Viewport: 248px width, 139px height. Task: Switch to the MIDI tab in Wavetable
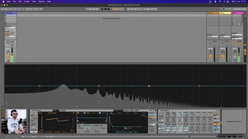[x=132, y=111]
